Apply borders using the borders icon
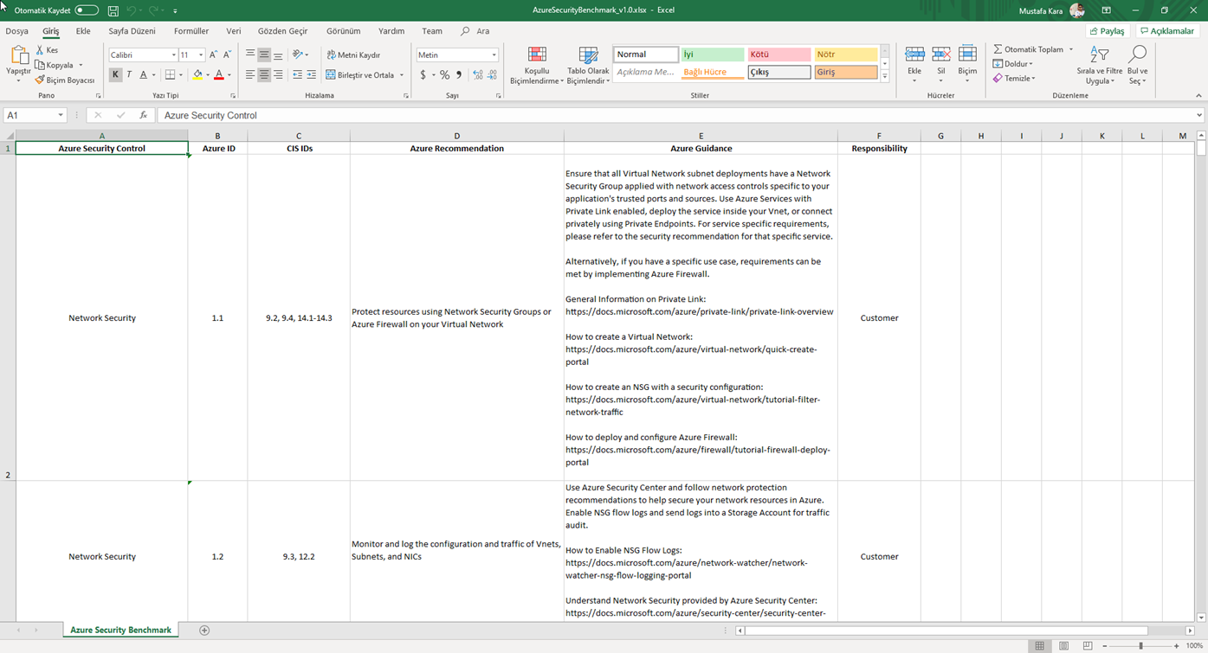Screen dimensions: 1208x653 coord(171,75)
